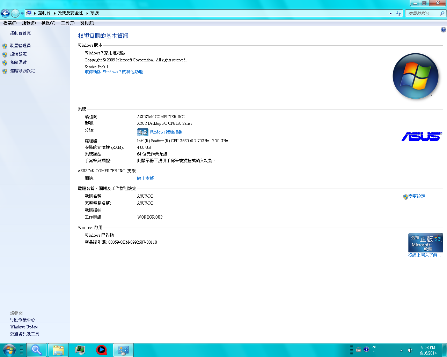447x357 pixels.
Task: Expand the arrow before 控制台 breadcrumb
Action: [x=35, y=13]
